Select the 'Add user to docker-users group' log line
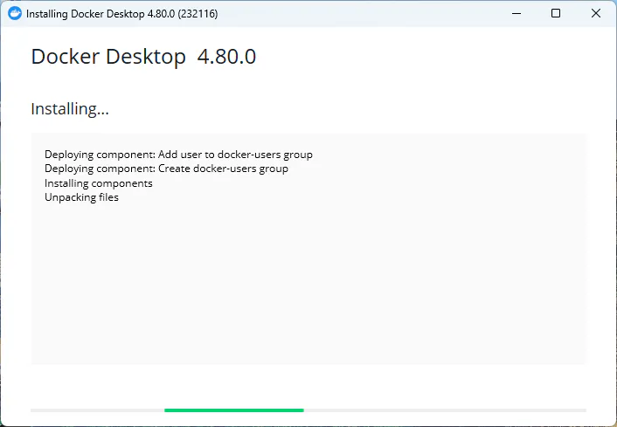Screen dimensions: 617x427 click(x=178, y=155)
